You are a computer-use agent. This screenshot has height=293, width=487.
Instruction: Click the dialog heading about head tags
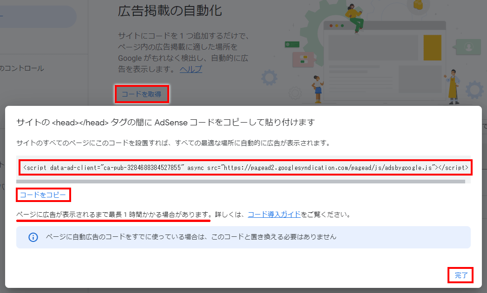click(x=165, y=123)
